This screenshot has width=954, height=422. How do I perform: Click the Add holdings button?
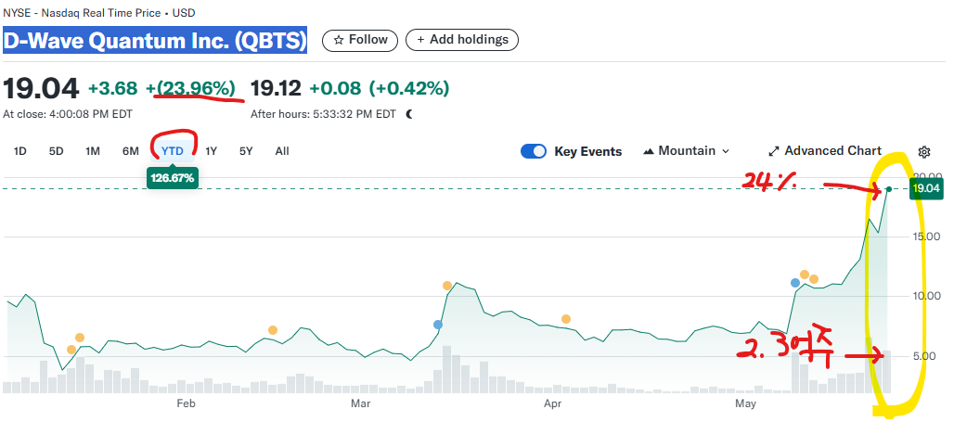[462, 40]
